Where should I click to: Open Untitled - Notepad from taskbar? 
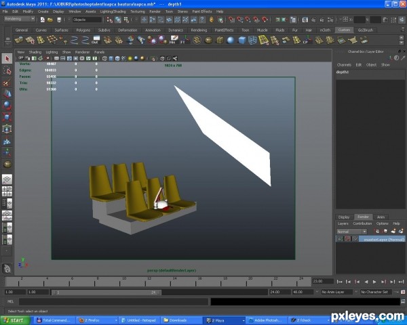140,320
